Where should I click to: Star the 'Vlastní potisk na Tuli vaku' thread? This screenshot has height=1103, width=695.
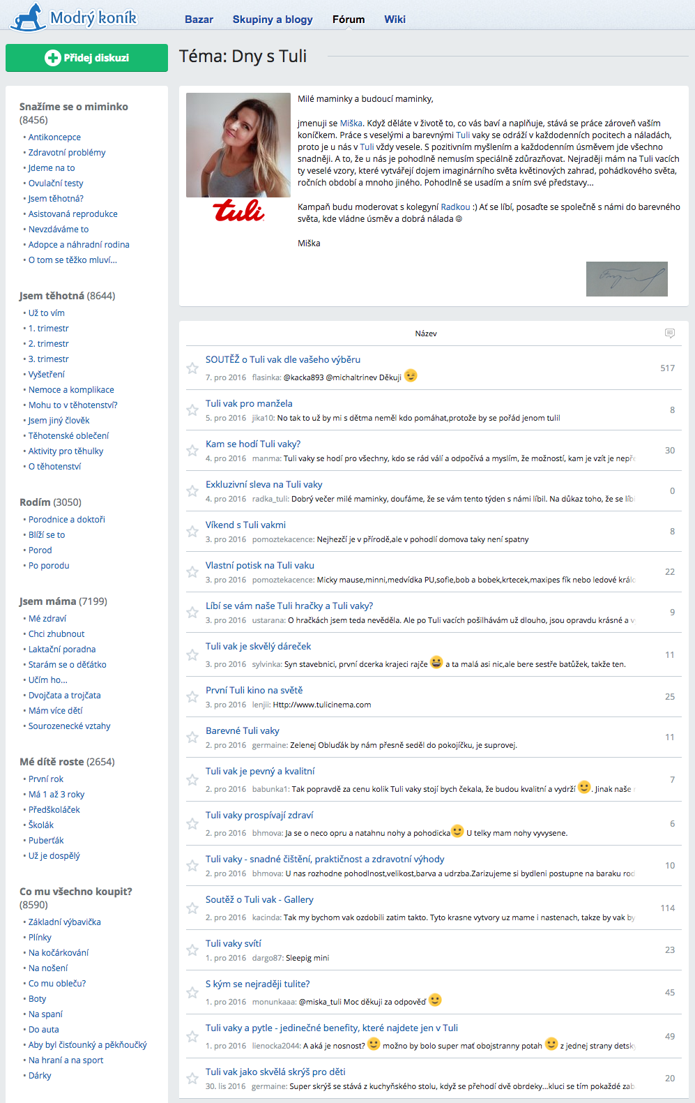click(192, 571)
